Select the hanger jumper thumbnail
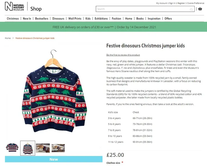The image size is (207, 166). (28, 148)
